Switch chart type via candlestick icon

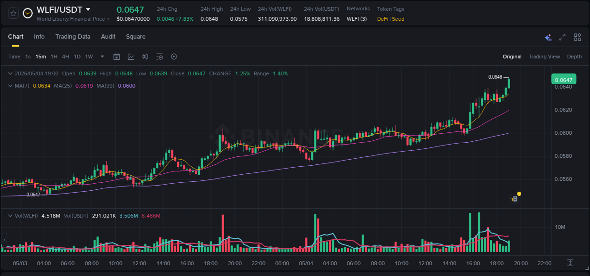pyautogui.click(x=145, y=57)
